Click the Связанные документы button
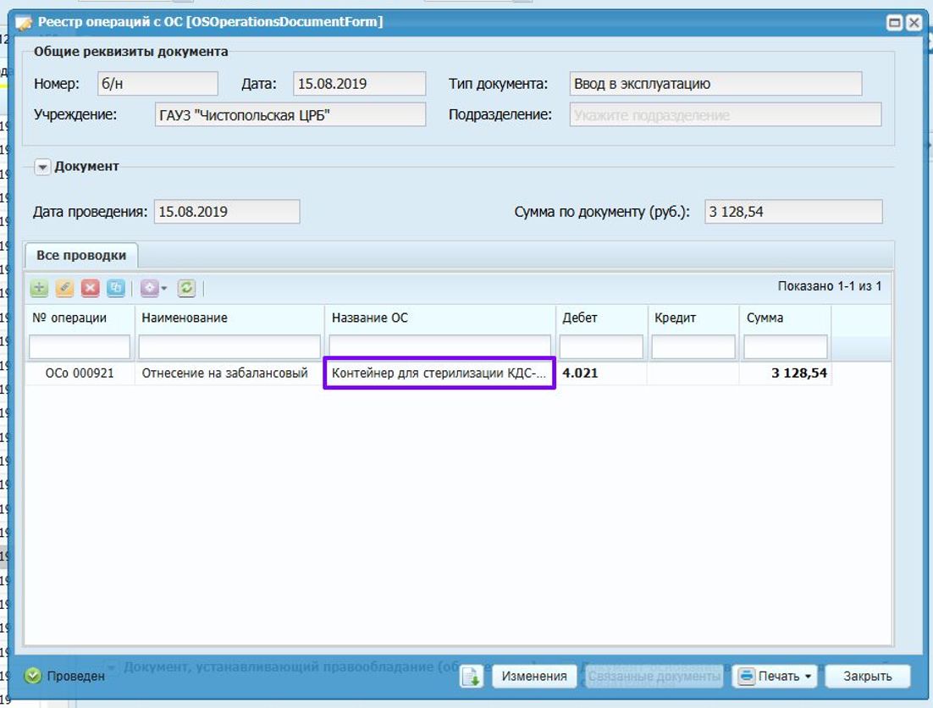Viewport: 933px width, 708px height. [654, 677]
